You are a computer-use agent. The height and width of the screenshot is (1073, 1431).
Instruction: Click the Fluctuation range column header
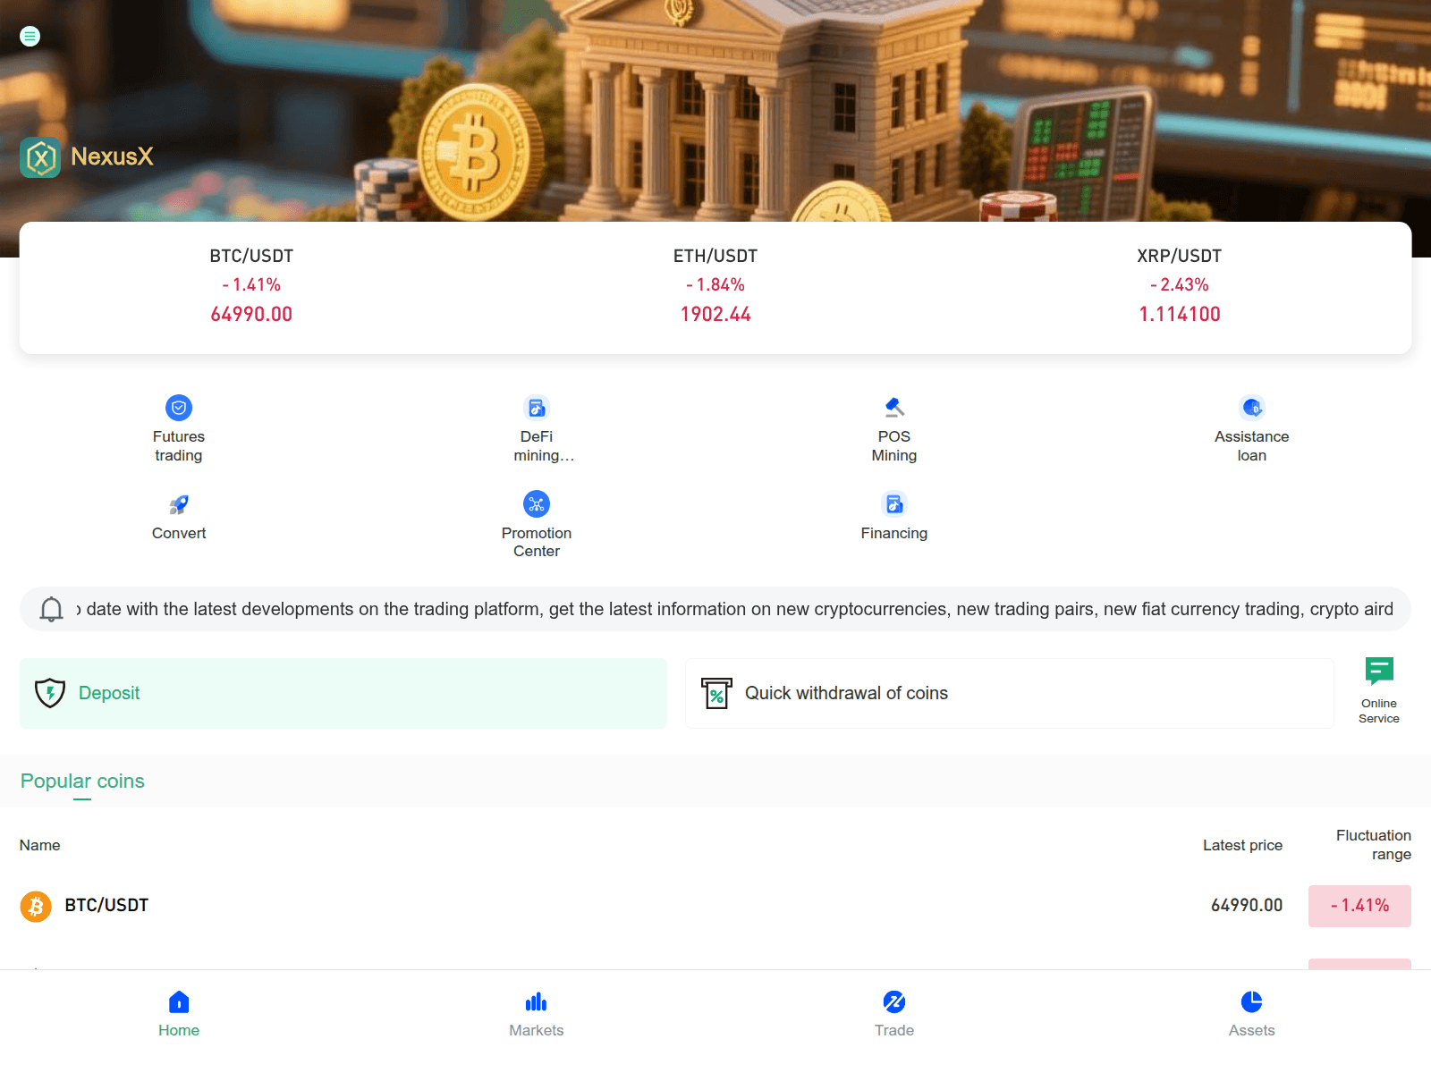click(1374, 845)
